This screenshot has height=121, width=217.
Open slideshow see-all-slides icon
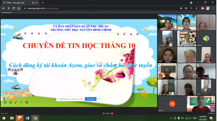click(21, 102)
